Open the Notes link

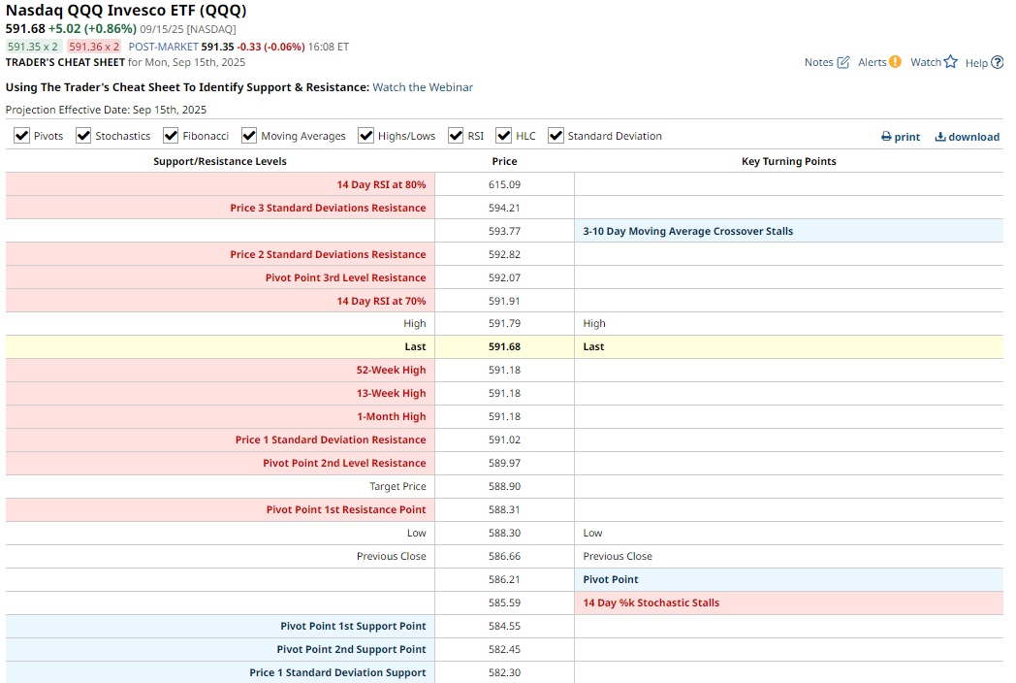819,62
